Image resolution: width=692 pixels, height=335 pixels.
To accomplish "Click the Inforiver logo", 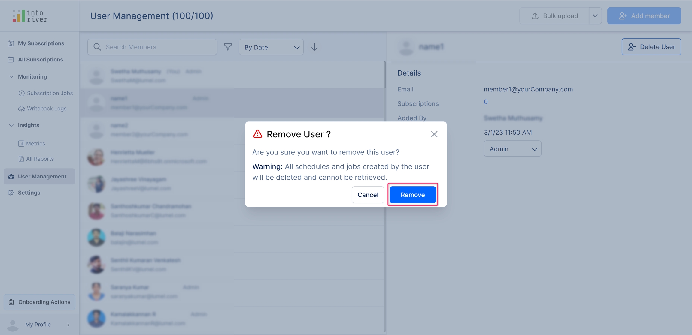I will (x=30, y=16).
